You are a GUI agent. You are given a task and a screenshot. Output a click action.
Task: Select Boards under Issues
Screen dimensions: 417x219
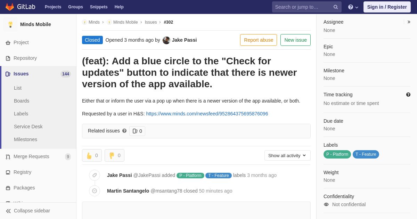(x=22, y=101)
